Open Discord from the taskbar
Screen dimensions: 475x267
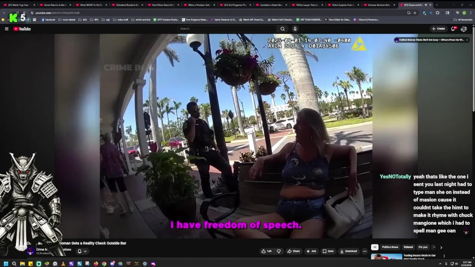(112, 264)
